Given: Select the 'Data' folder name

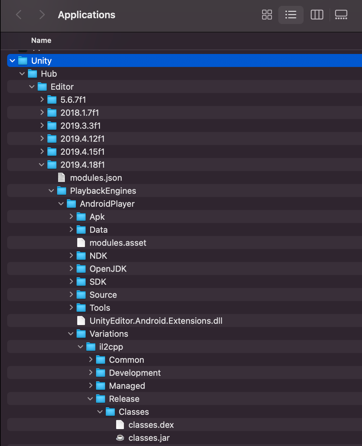Looking at the screenshot, I should 99,230.
